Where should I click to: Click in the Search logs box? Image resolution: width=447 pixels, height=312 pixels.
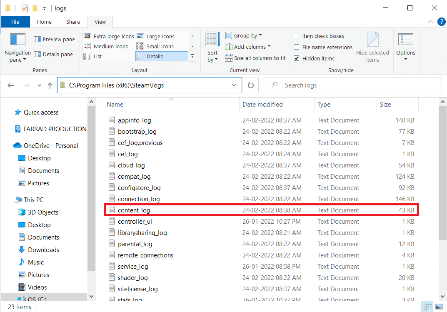[352, 85]
